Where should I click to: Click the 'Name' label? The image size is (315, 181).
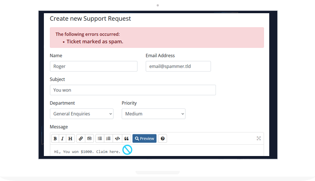click(x=56, y=56)
